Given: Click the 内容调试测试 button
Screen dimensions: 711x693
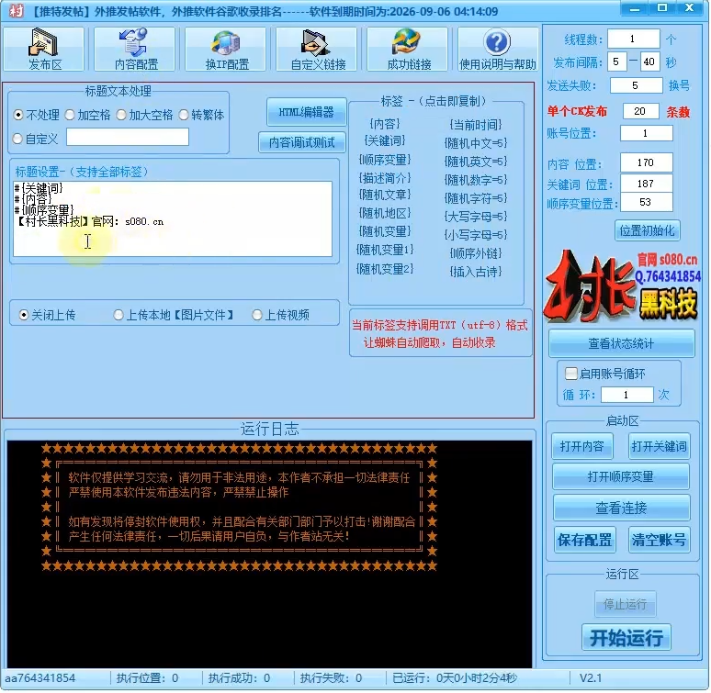Looking at the screenshot, I should [x=301, y=142].
